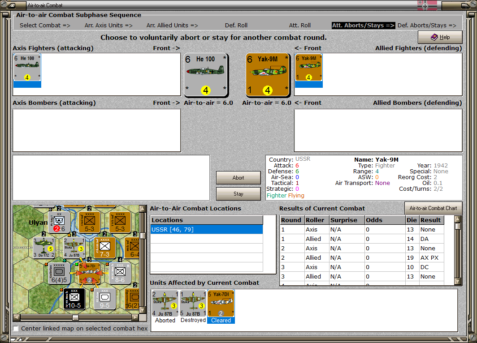Viewport: 477px width, 343px height.
Task: Click the Guderian 6(4)5 HQ unit on map
Action: [x=59, y=273]
